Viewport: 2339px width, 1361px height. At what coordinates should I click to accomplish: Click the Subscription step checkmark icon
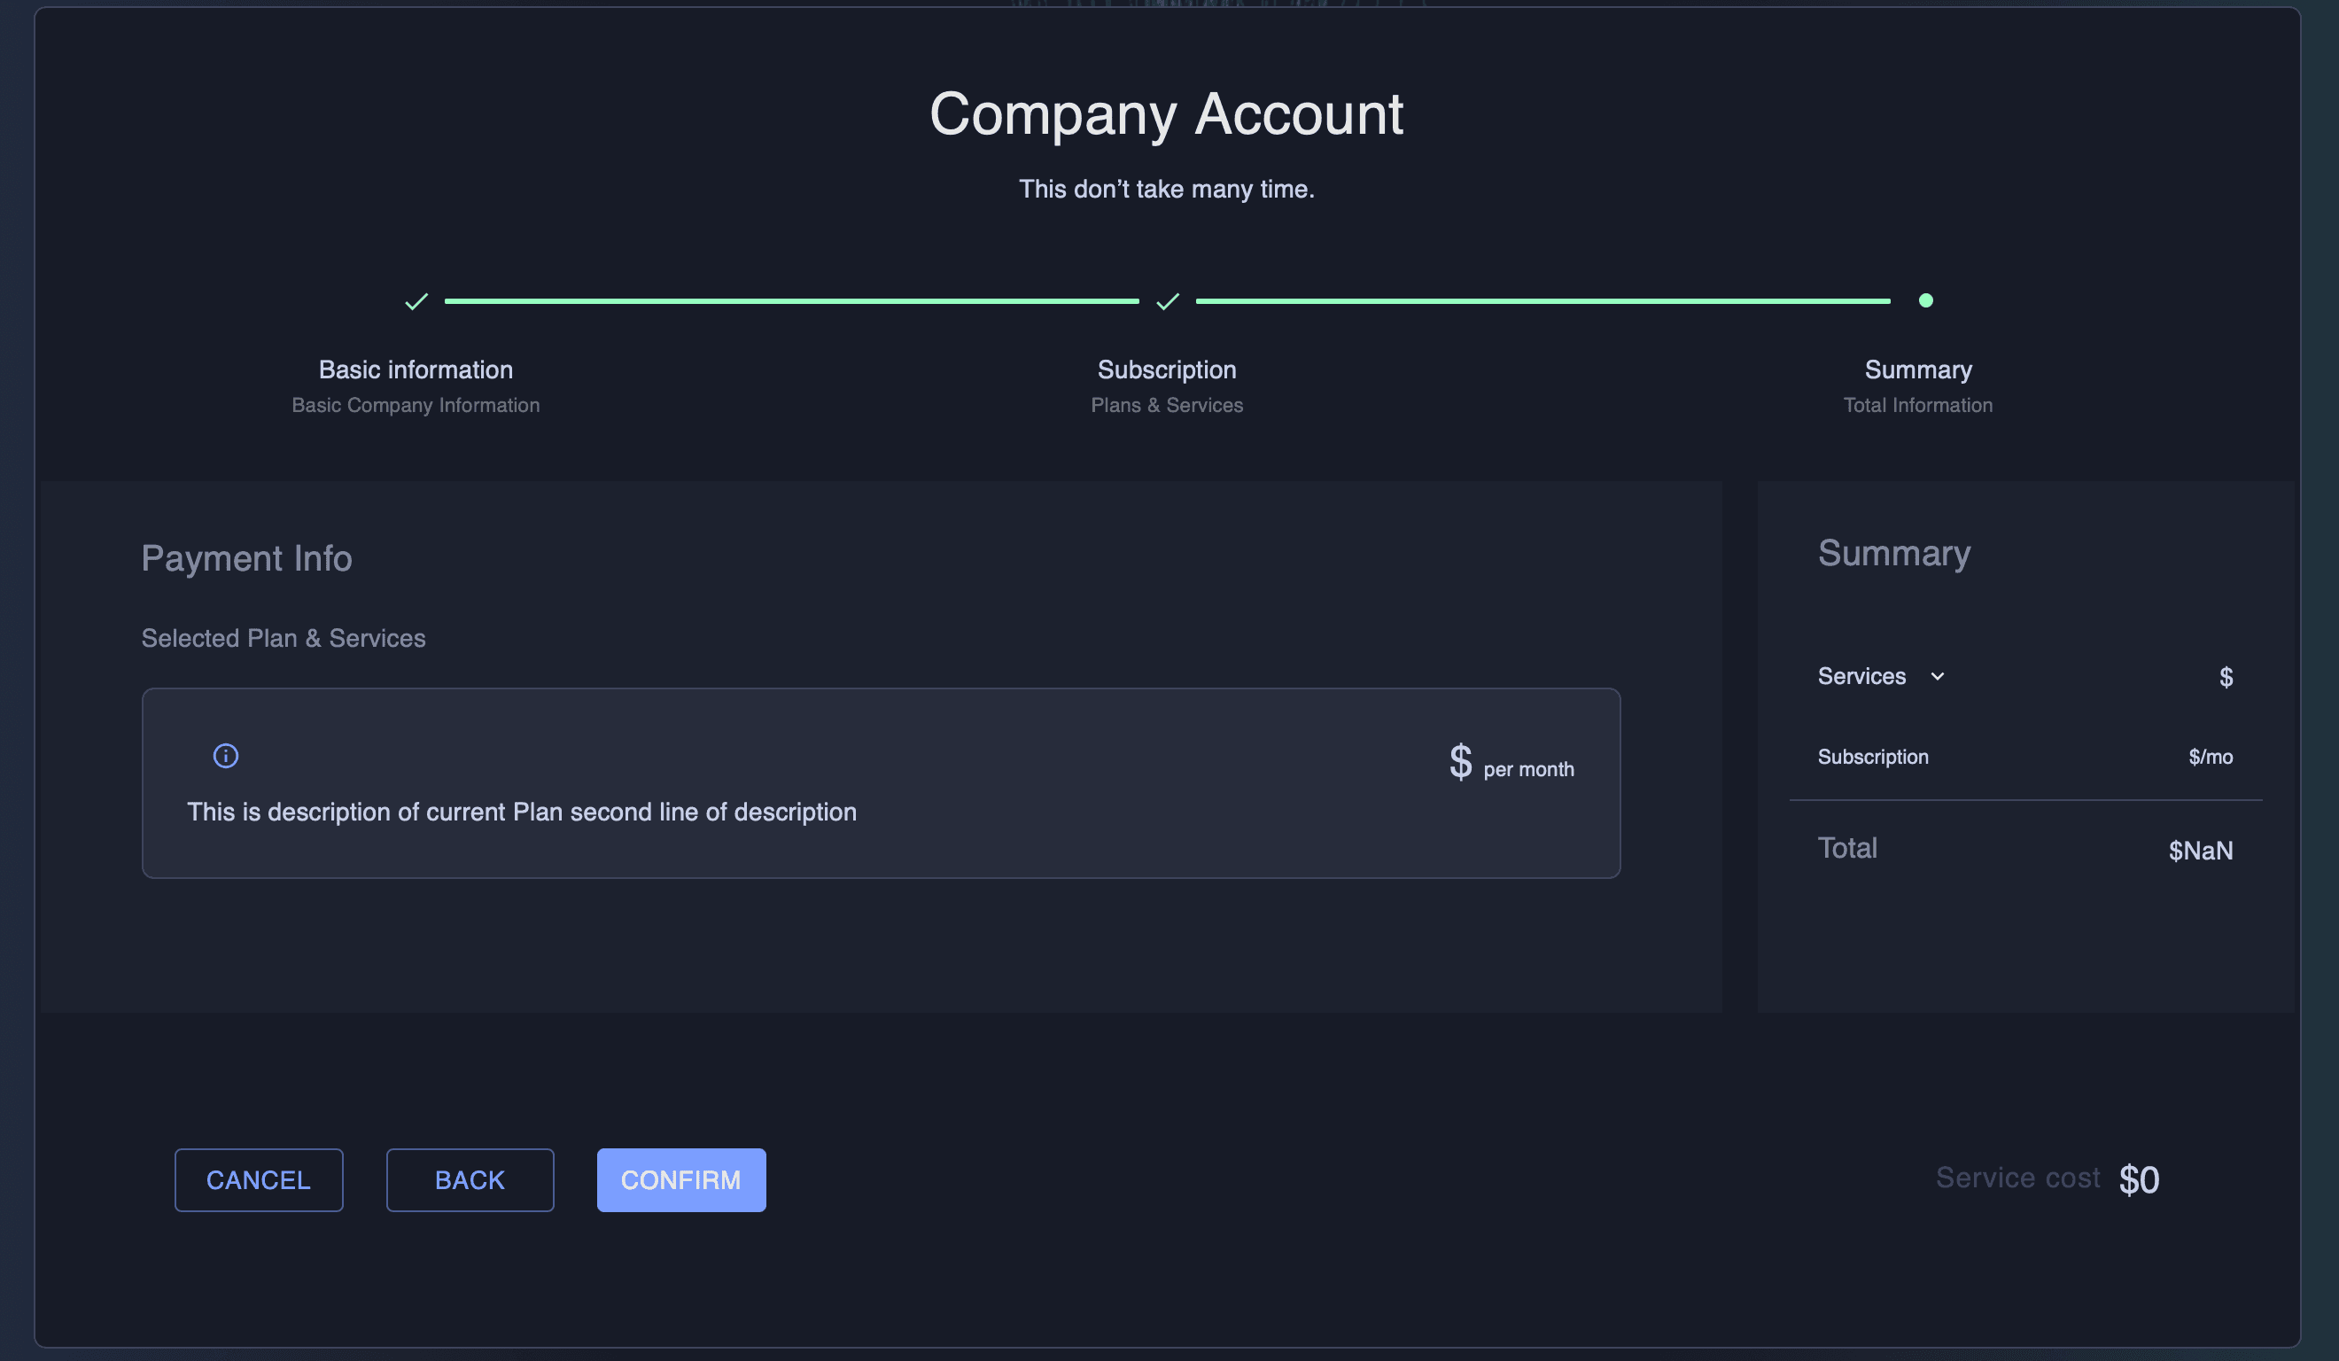(x=1168, y=300)
